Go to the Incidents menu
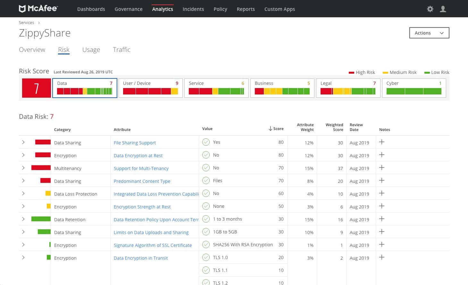Viewport: 468px width, 285px height. [193, 9]
